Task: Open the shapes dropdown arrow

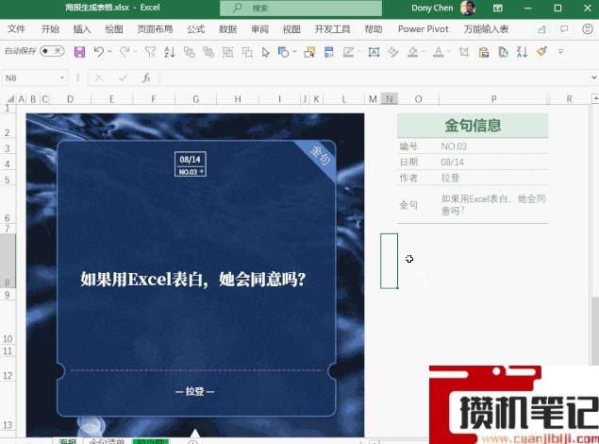Action: pyautogui.click(x=294, y=51)
